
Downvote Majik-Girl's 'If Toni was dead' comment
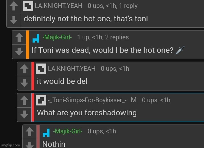tap(19, 51)
